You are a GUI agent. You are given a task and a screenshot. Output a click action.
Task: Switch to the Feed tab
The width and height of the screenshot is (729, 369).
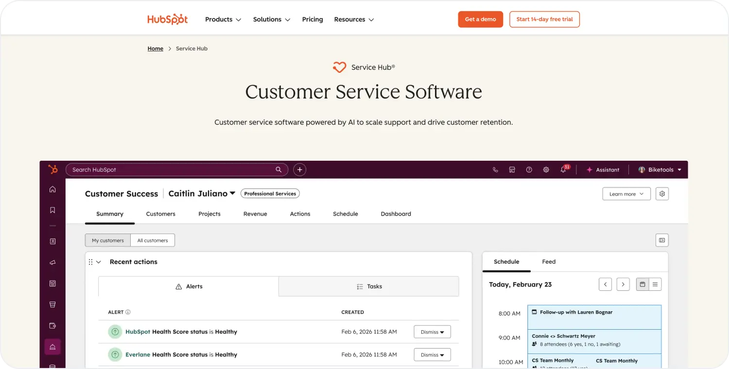(549, 262)
